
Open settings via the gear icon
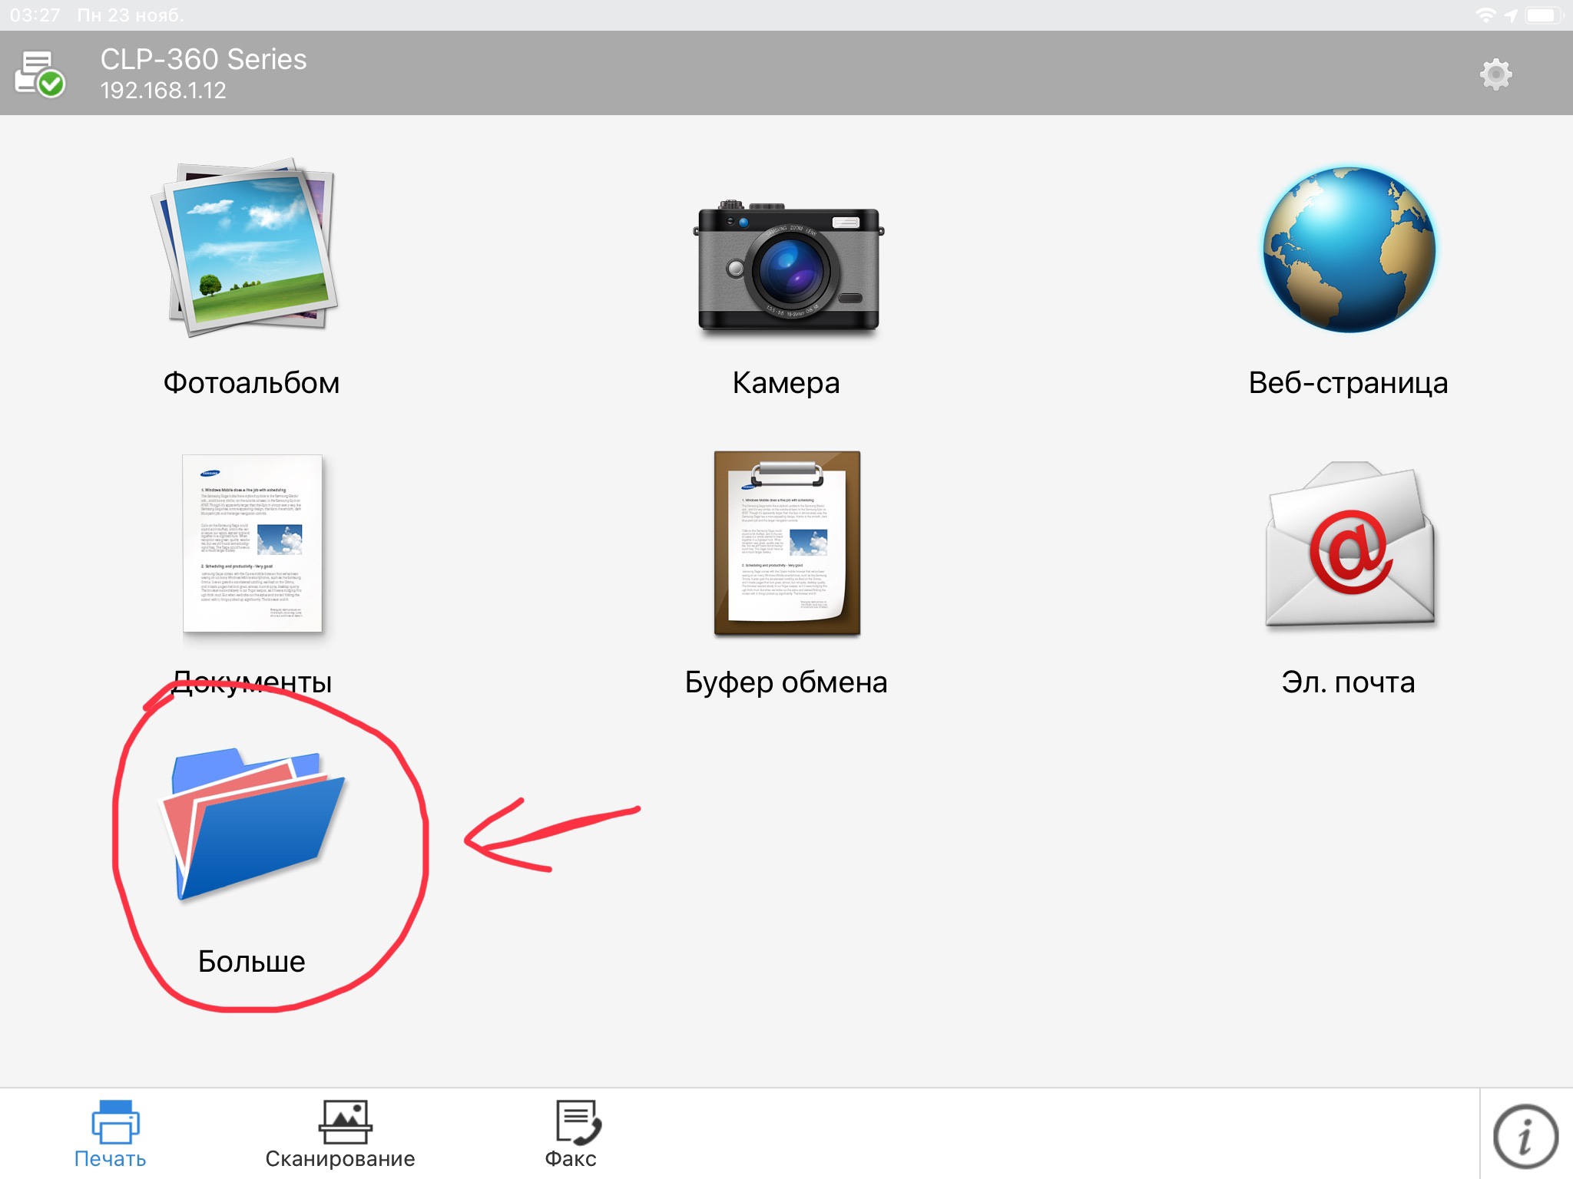click(x=1495, y=74)
